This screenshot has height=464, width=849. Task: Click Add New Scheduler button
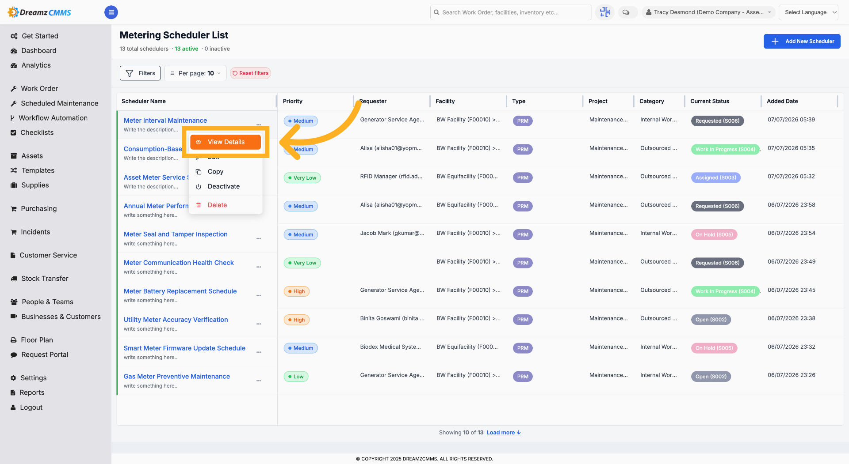point(802,41)
